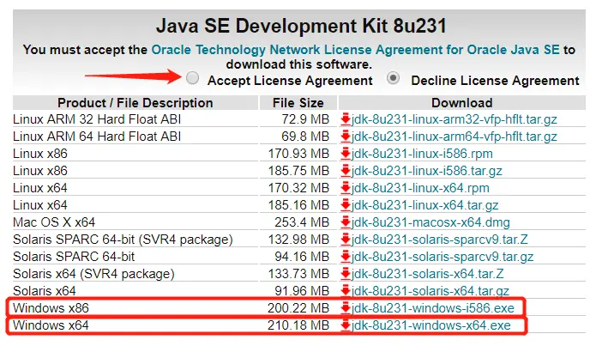Click the Download column header

pyautogui.click(x=462, y=103)
